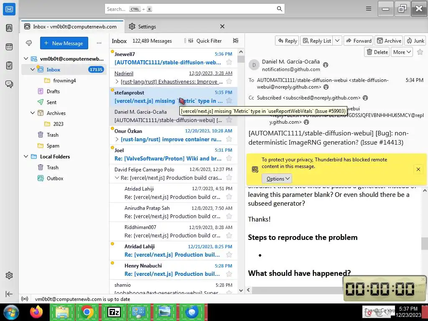Toggle Quick Filter bar
The image size is (428, 321).
click(x=205, y=41)
